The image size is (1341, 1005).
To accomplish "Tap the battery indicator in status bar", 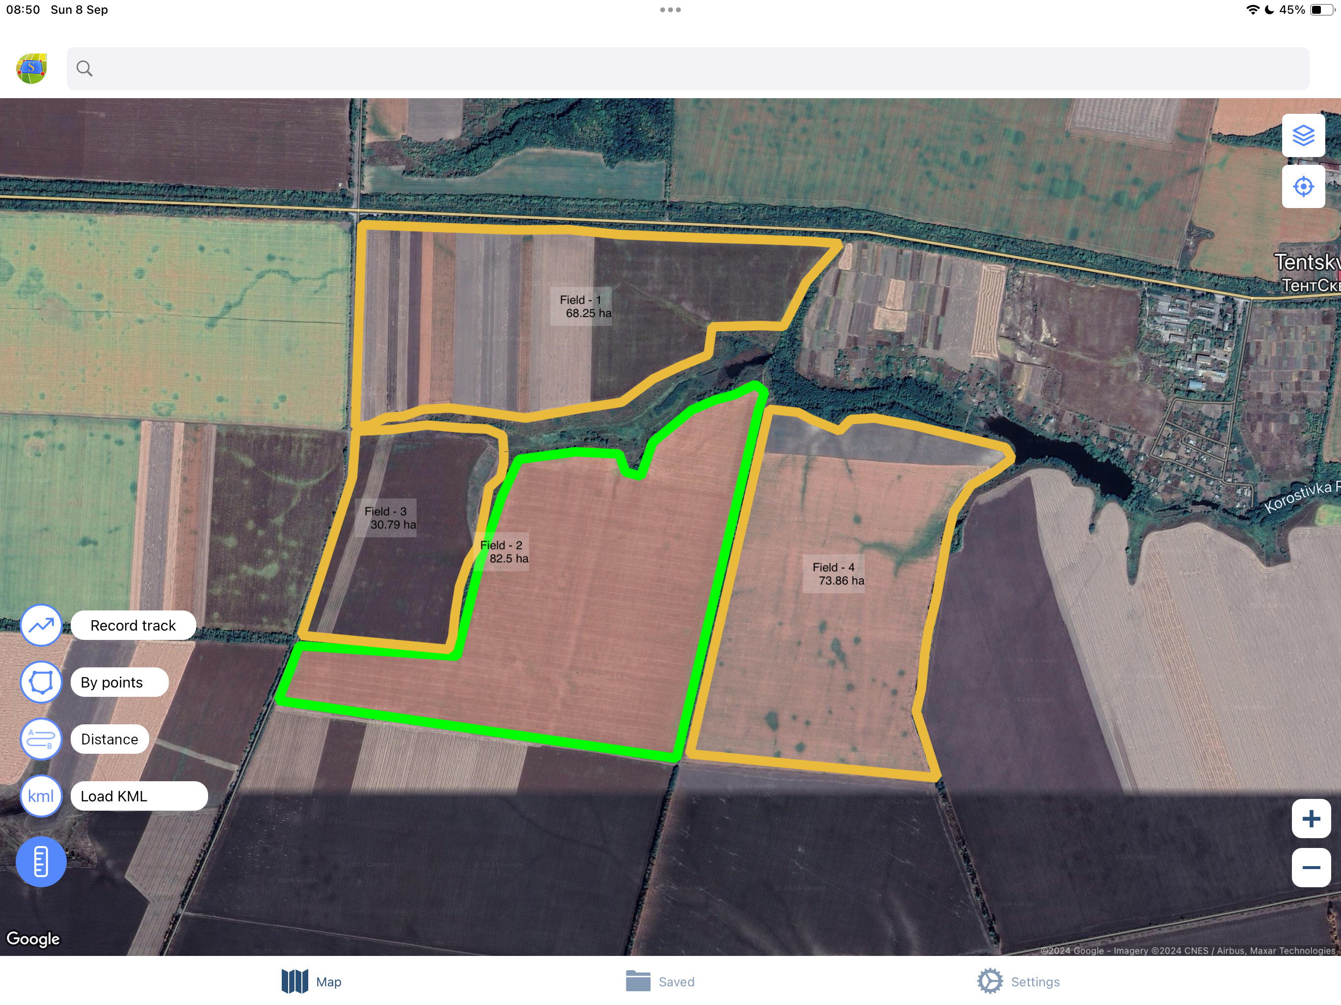I will [1323, 10].
